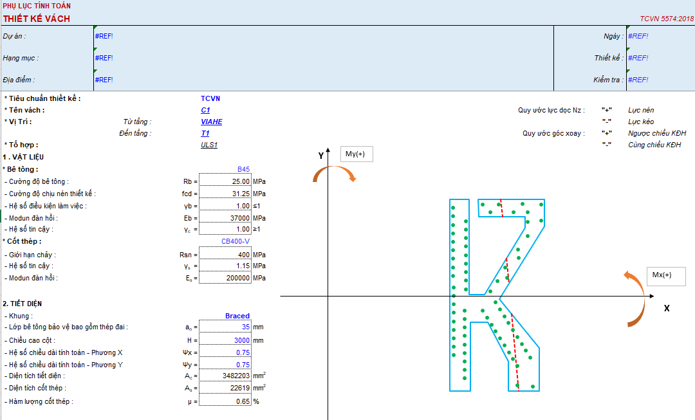Select the Es value cell 200000
Viewport: 695px width, 420px height.
pyautogui.click(x=225, y=278)
